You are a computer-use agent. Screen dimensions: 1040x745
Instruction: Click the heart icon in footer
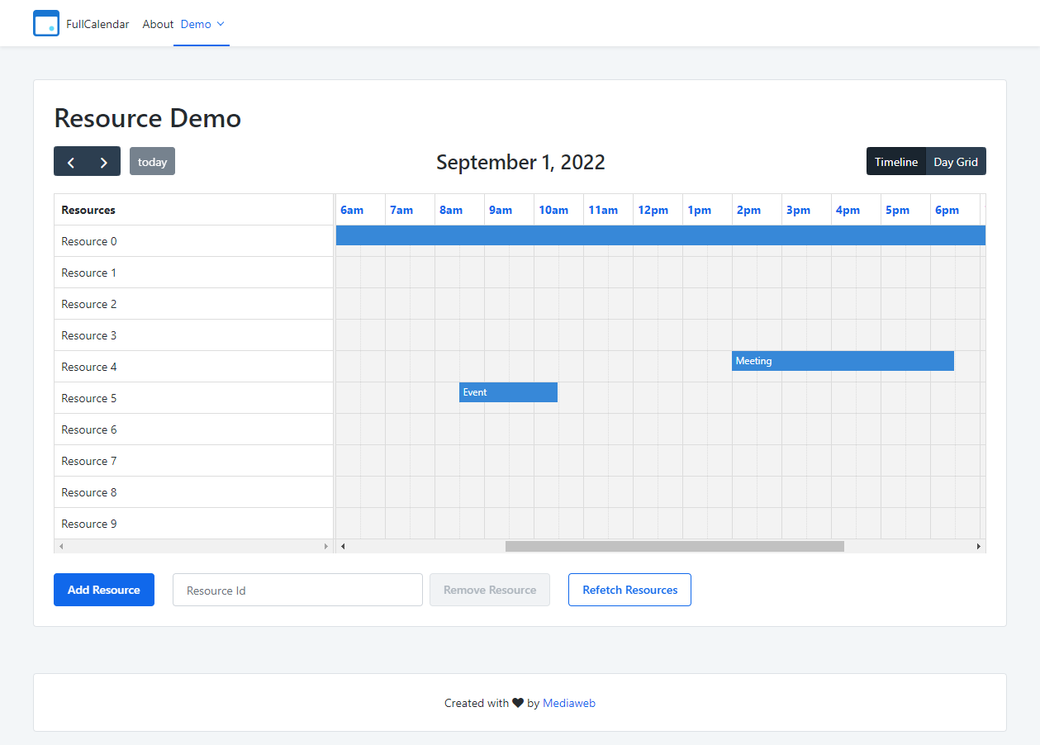coord(518,703)
